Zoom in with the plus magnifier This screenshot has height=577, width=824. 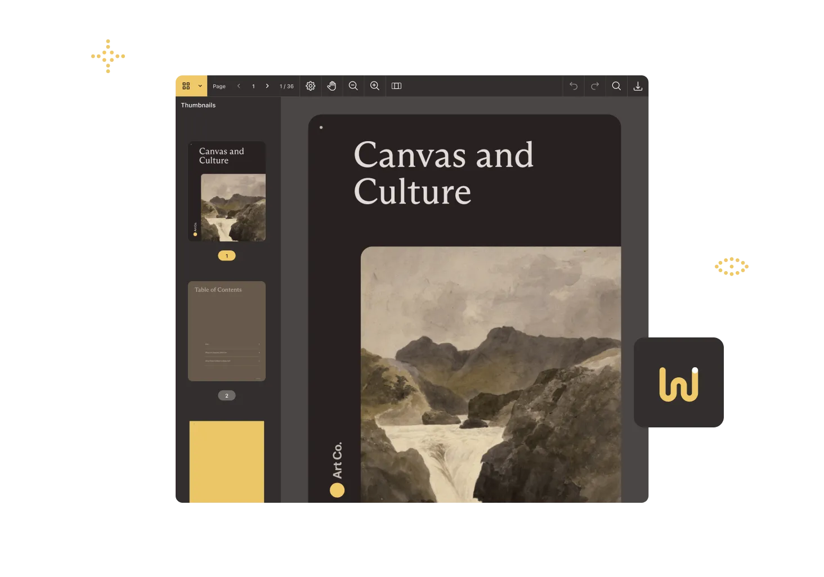[375, 86]
